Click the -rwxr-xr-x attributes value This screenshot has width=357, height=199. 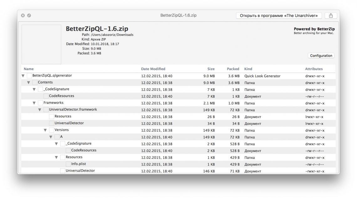(x=315, y=171)
